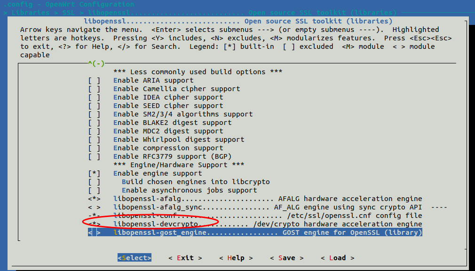Click the Load button
Image resolution: width=475 pixels, height=271 pixels.
coord(338,258)
